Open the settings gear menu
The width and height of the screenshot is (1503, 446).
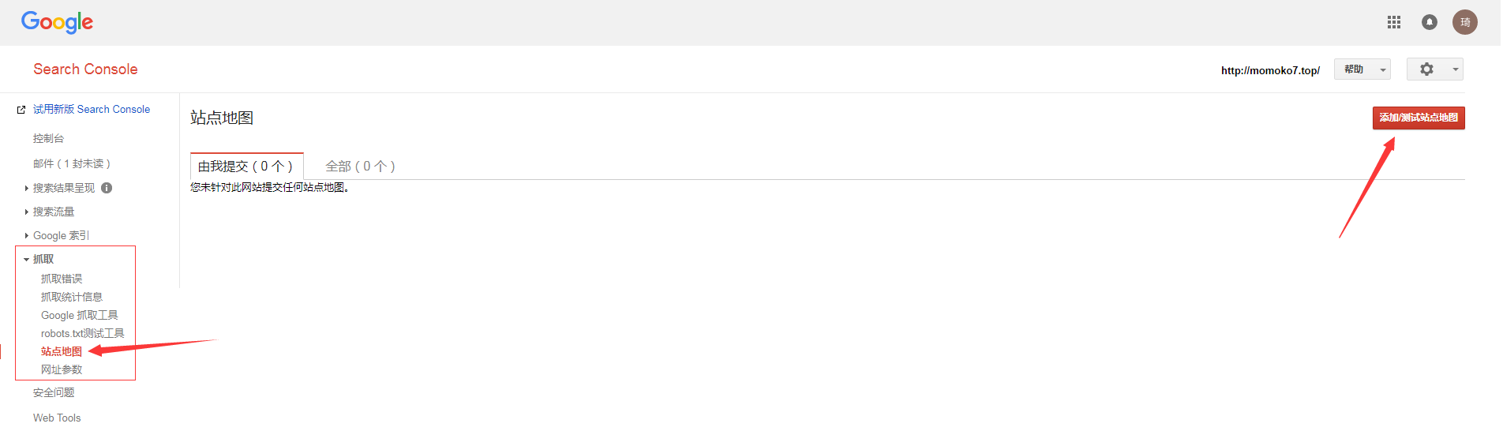(x=1435, y=69)
